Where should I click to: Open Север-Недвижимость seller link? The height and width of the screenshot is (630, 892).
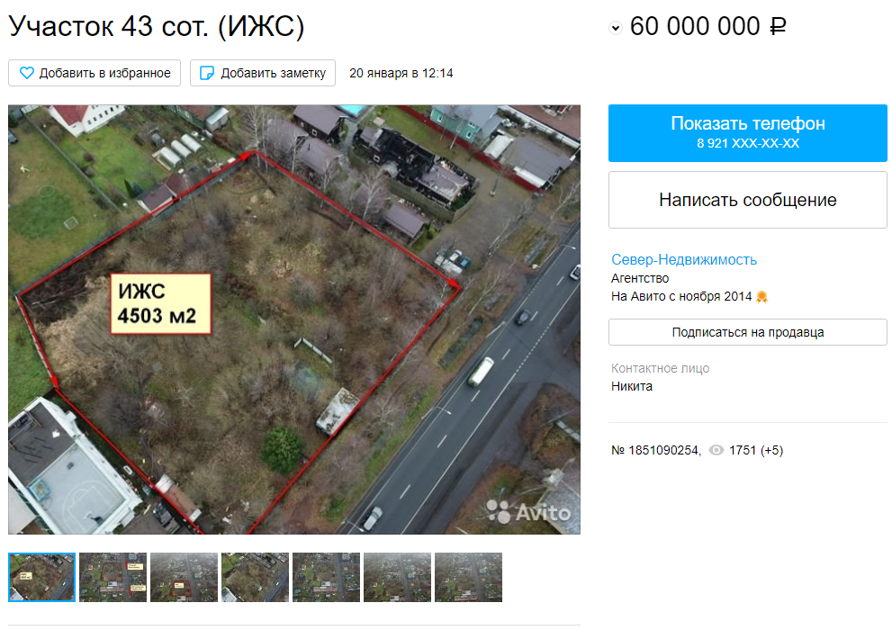684,260
